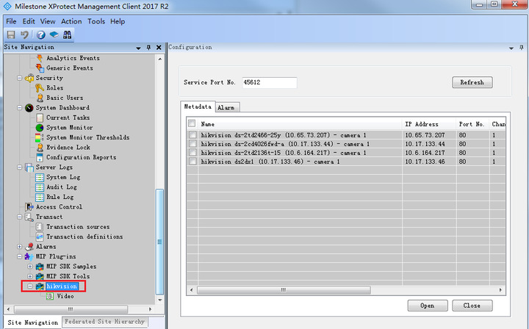Switch to the Alarm tab

point(226,108)
